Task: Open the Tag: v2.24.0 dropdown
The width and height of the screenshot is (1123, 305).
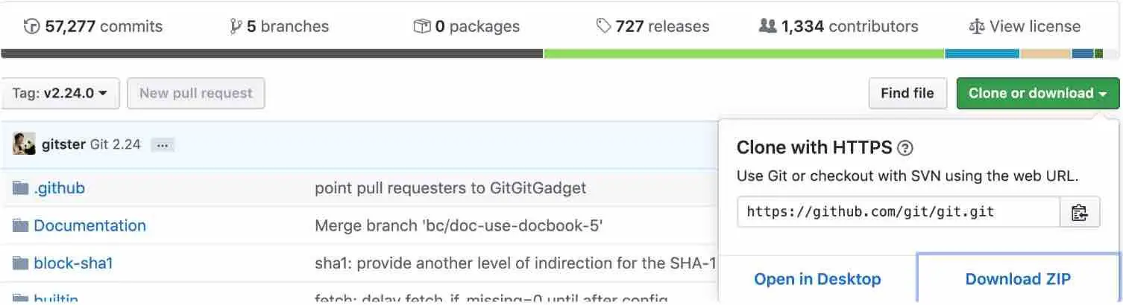Action: (60, 93)
